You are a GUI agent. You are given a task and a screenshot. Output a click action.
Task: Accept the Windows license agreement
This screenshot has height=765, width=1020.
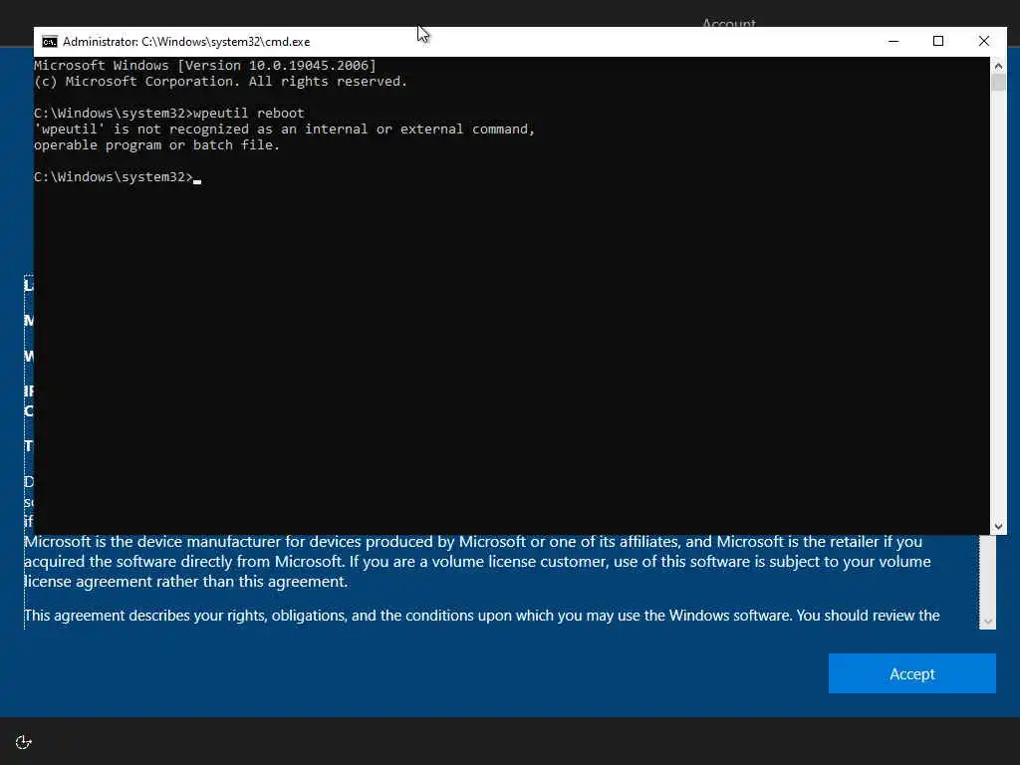911,673
